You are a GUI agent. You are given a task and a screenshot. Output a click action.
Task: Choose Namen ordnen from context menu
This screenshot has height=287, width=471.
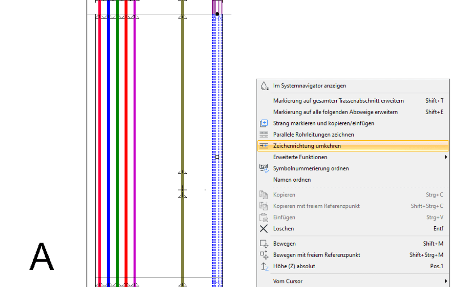tap(292, 180)
